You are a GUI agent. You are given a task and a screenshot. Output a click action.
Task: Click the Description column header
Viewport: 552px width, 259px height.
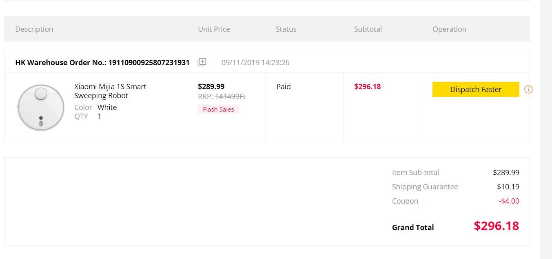[x=34, y=29]
